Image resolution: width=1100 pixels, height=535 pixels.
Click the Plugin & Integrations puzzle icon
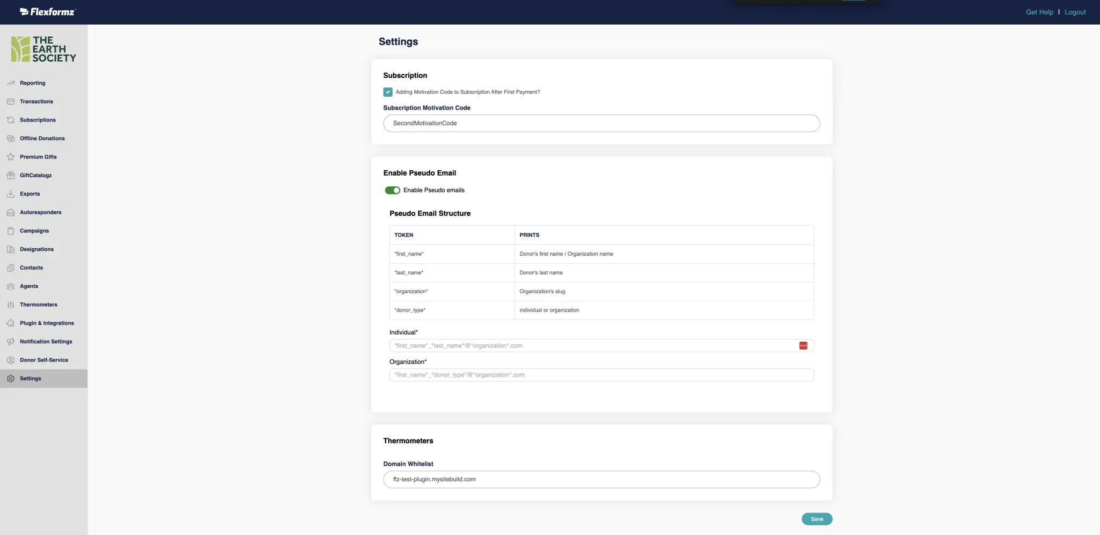point(11,323)
